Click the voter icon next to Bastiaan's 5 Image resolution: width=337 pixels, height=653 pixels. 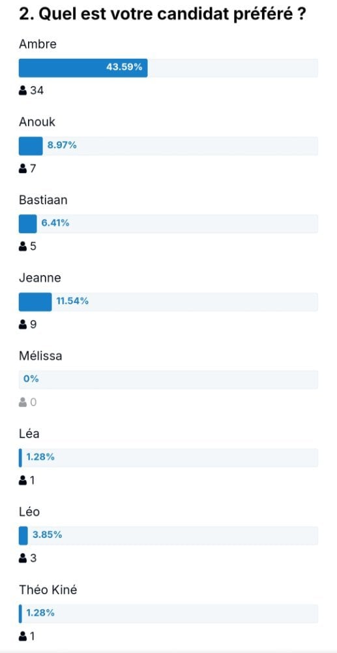(23, 247)
